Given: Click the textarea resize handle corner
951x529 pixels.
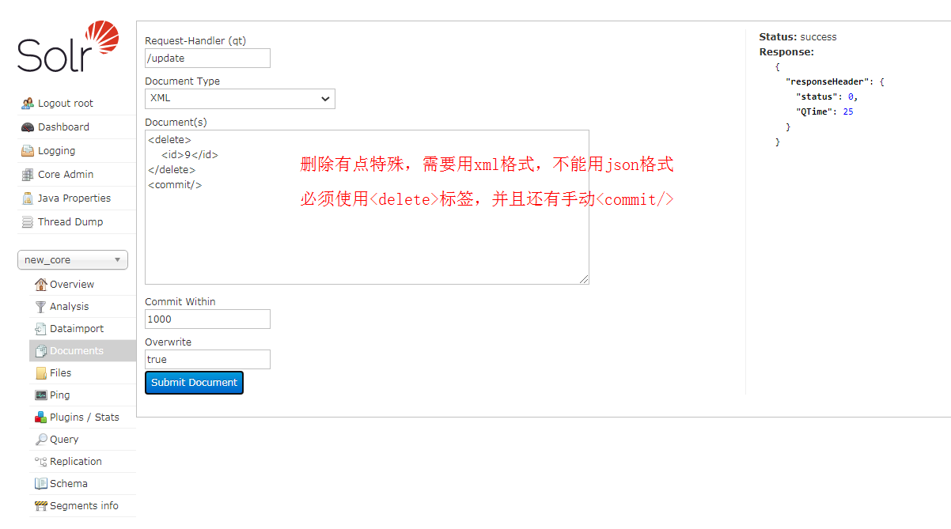Looking at the screenshot, I should (584, 279).
